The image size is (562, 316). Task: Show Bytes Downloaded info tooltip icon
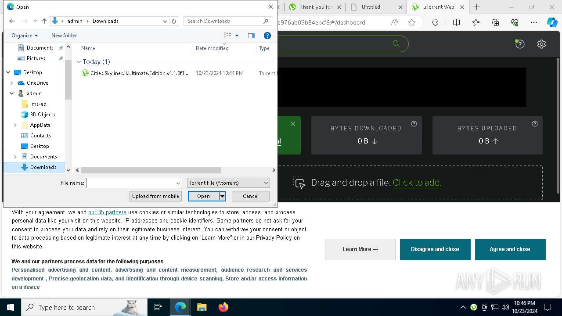pyautogui.click(x=414, y=124)
